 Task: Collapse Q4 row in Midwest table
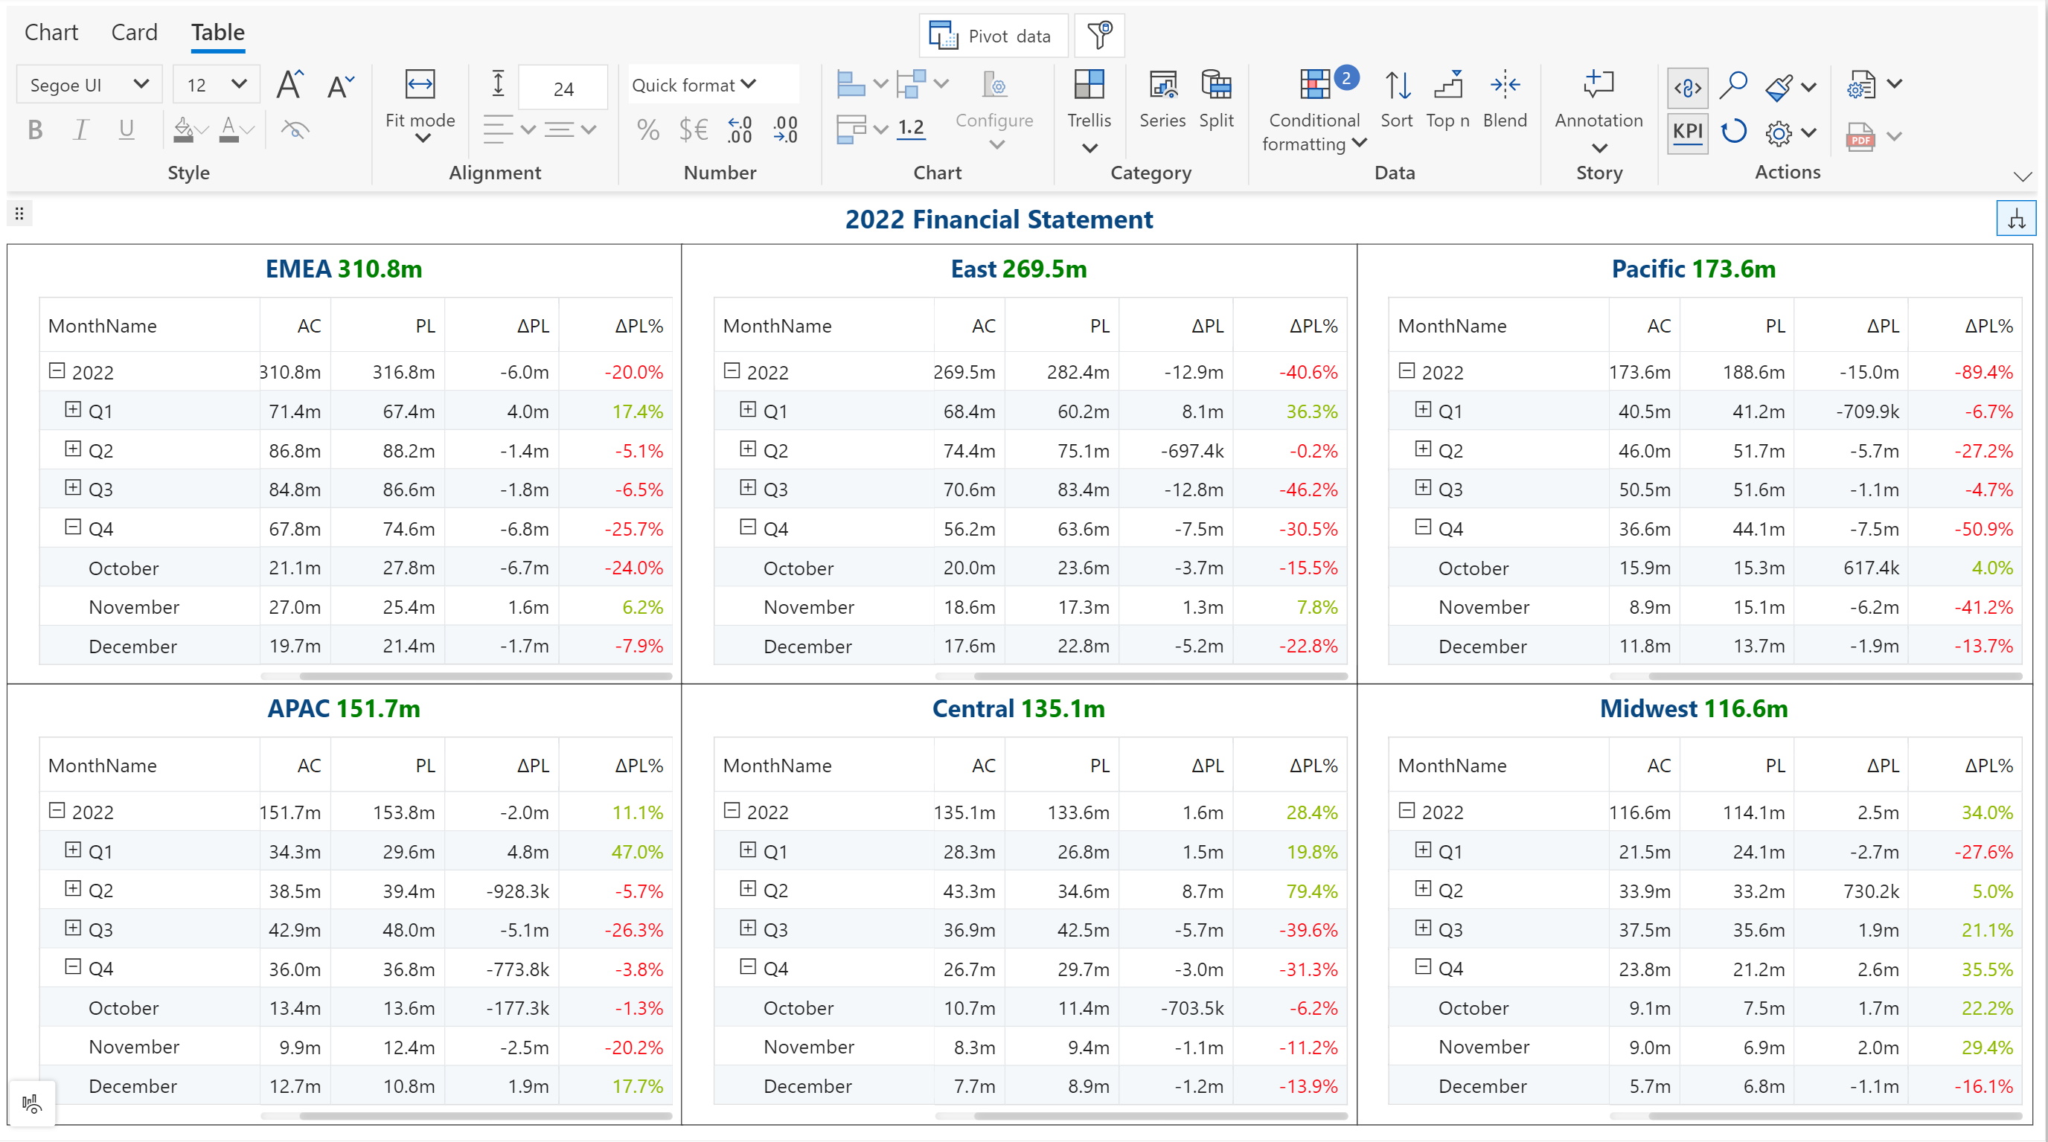(1423, 966)
